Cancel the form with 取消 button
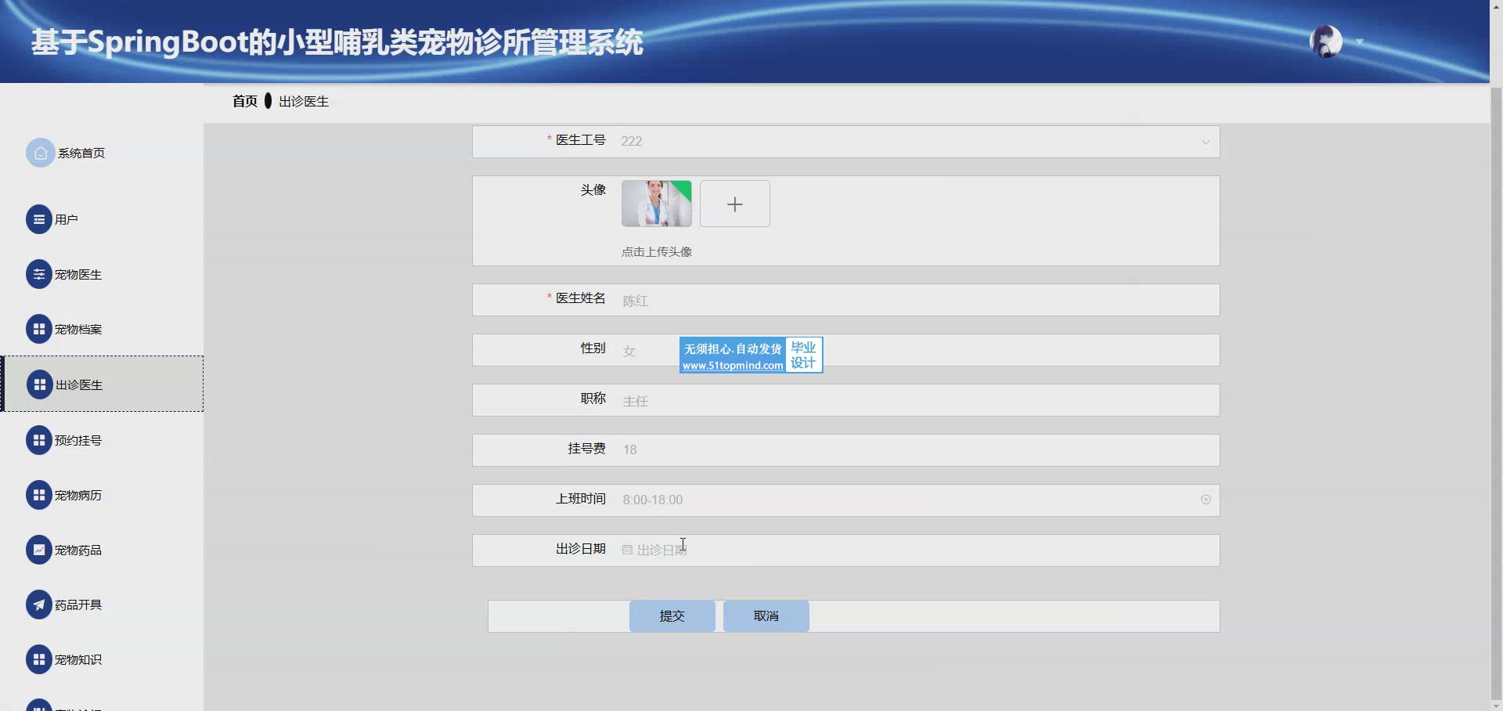Image resolution: width=1503 pixels, height=711 pixels. [766, 616]
